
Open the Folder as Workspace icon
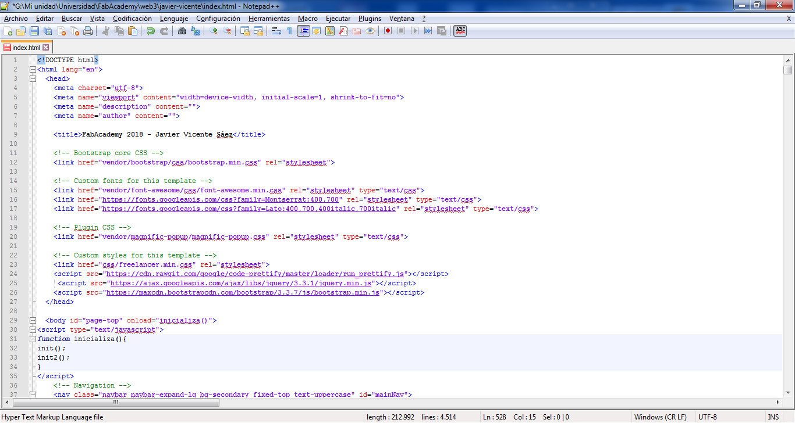coord(357,31)
